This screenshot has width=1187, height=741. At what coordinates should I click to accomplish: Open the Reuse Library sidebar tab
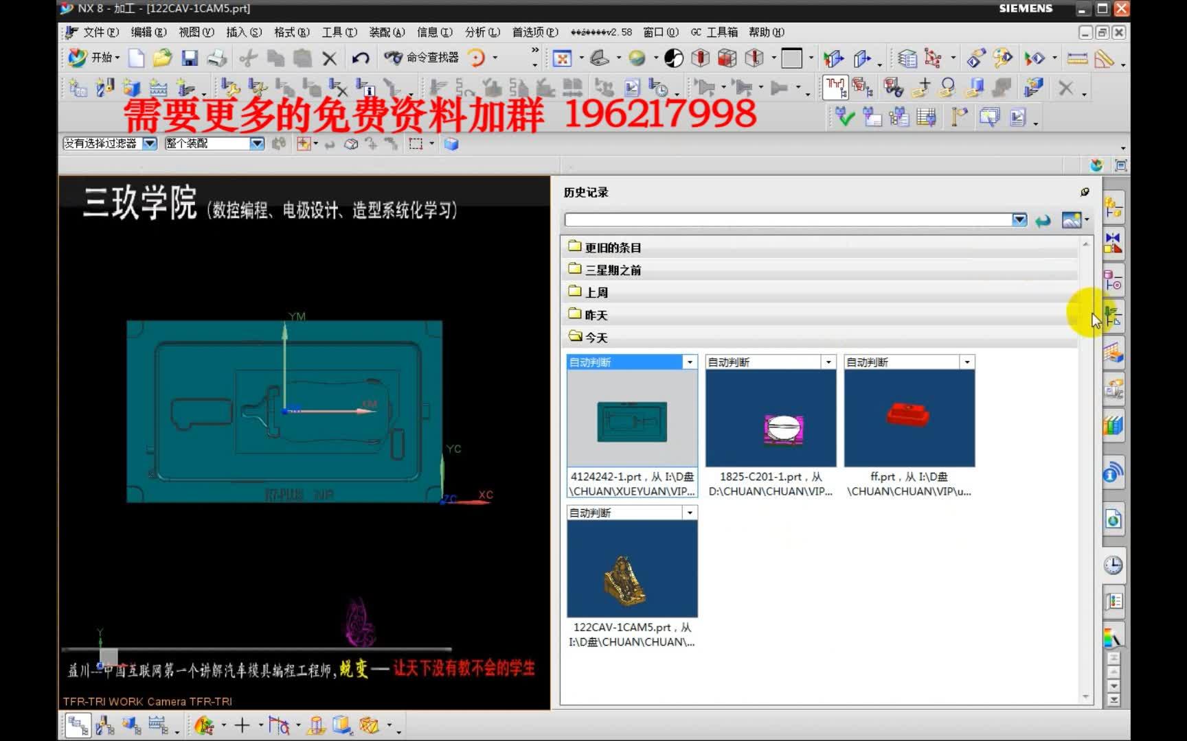point(1113,425)
